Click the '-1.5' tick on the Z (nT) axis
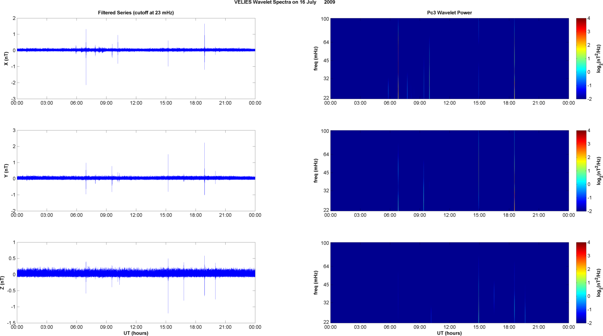This screenshot has height=336, width=603. (11, 323)
